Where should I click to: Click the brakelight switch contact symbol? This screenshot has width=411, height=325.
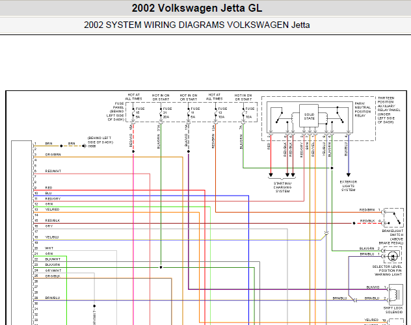point(393,218)
